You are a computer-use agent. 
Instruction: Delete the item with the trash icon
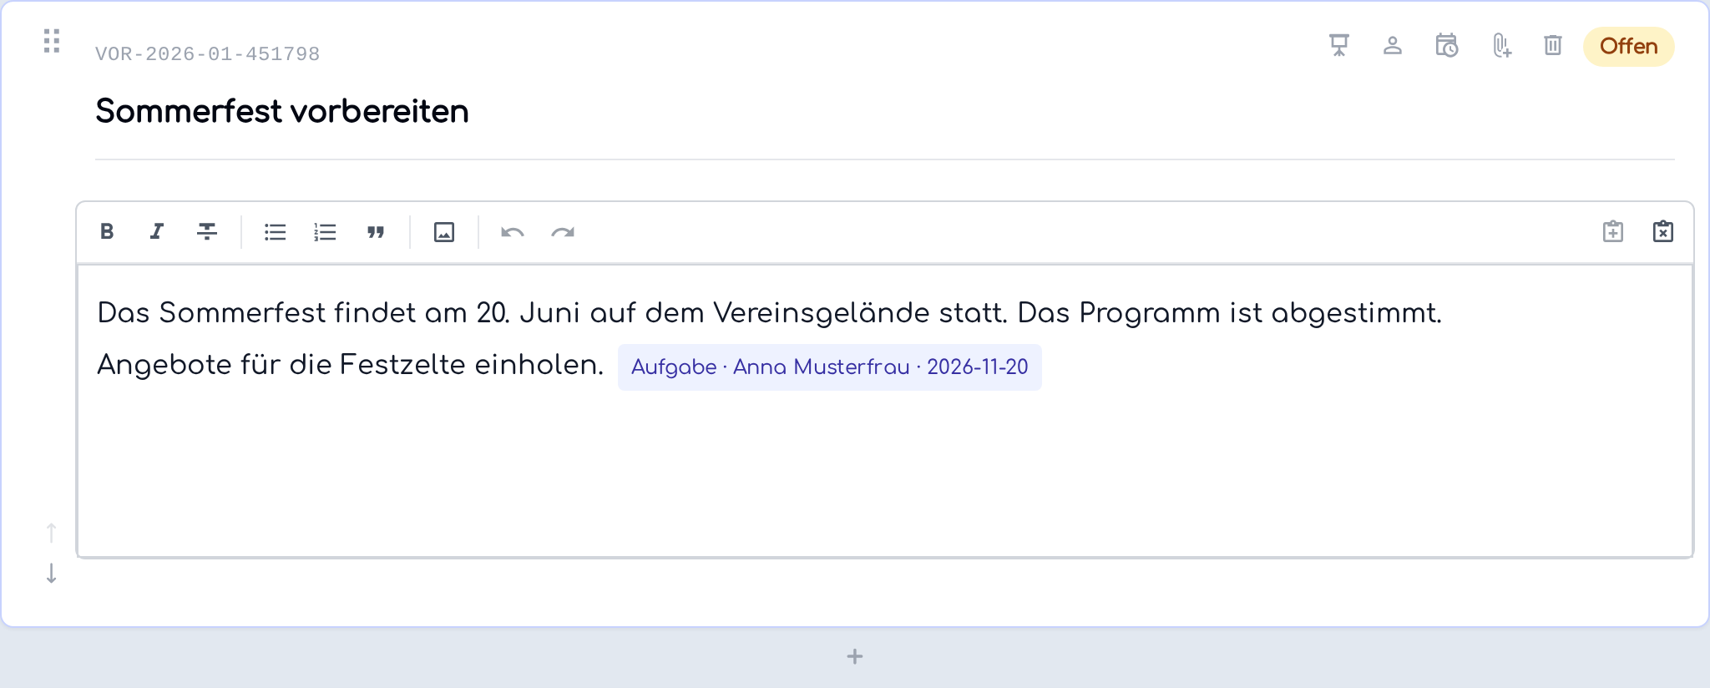pyautogui.click(x=1553, y=45)
